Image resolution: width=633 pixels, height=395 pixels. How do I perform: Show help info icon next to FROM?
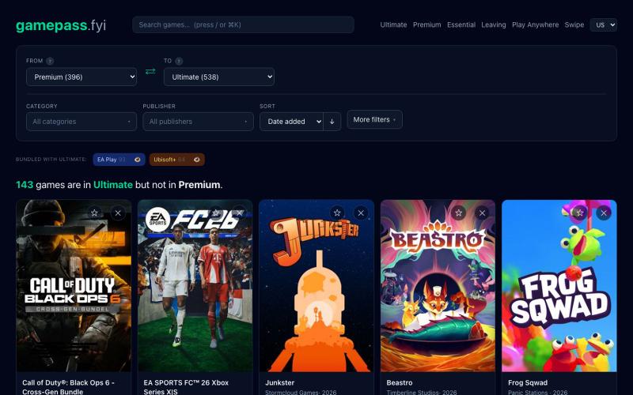50,61
